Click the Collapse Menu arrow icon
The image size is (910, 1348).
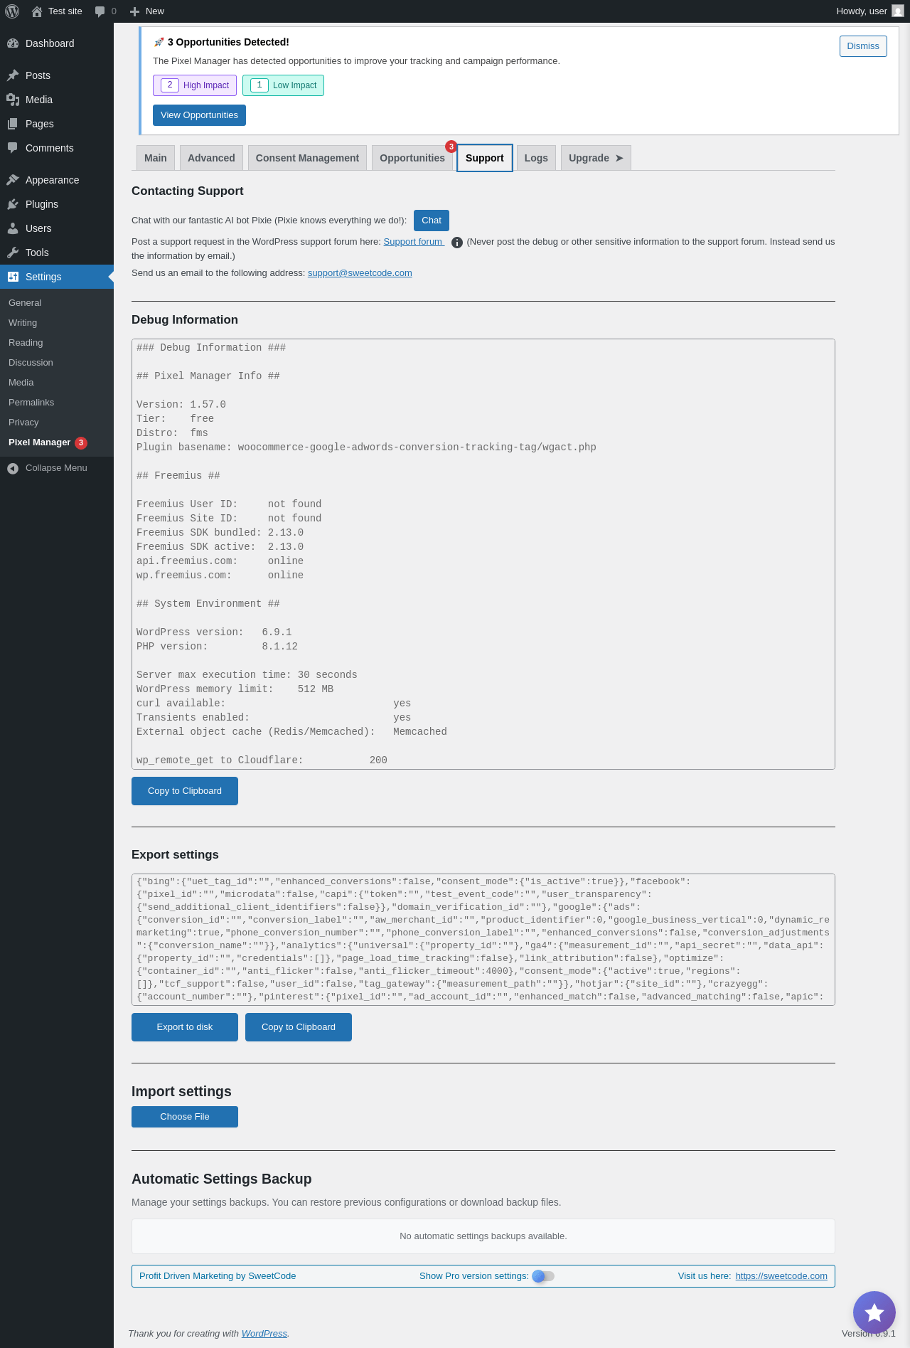point(13,468)
